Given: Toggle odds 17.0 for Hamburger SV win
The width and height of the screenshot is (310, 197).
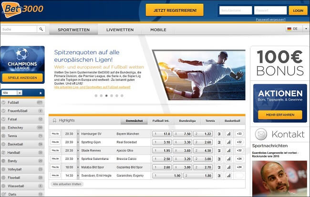Looking at the screenshot, I should click(x=162, y=134).
